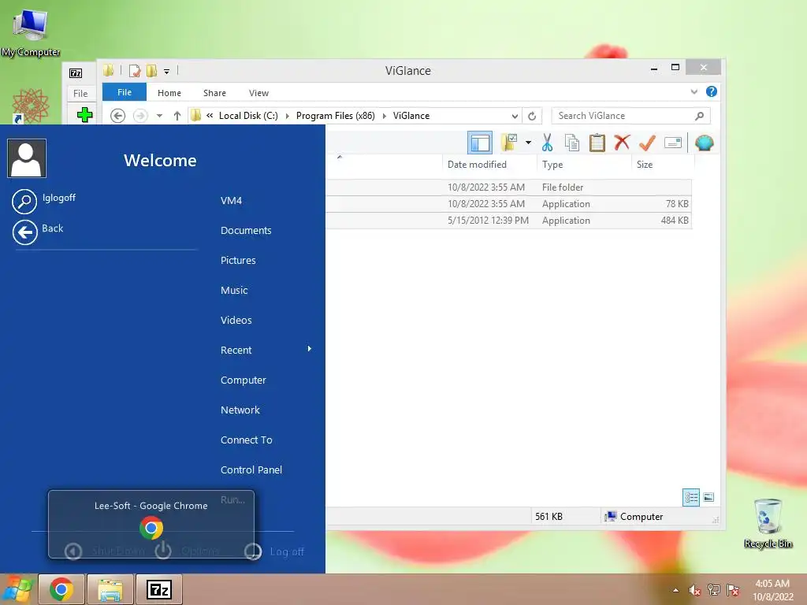Open Videos in start menu

(x=236, y=320)
